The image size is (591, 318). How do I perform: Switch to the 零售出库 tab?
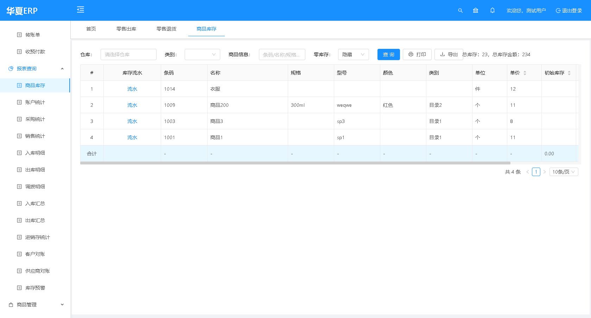click(x=126, y=29)
